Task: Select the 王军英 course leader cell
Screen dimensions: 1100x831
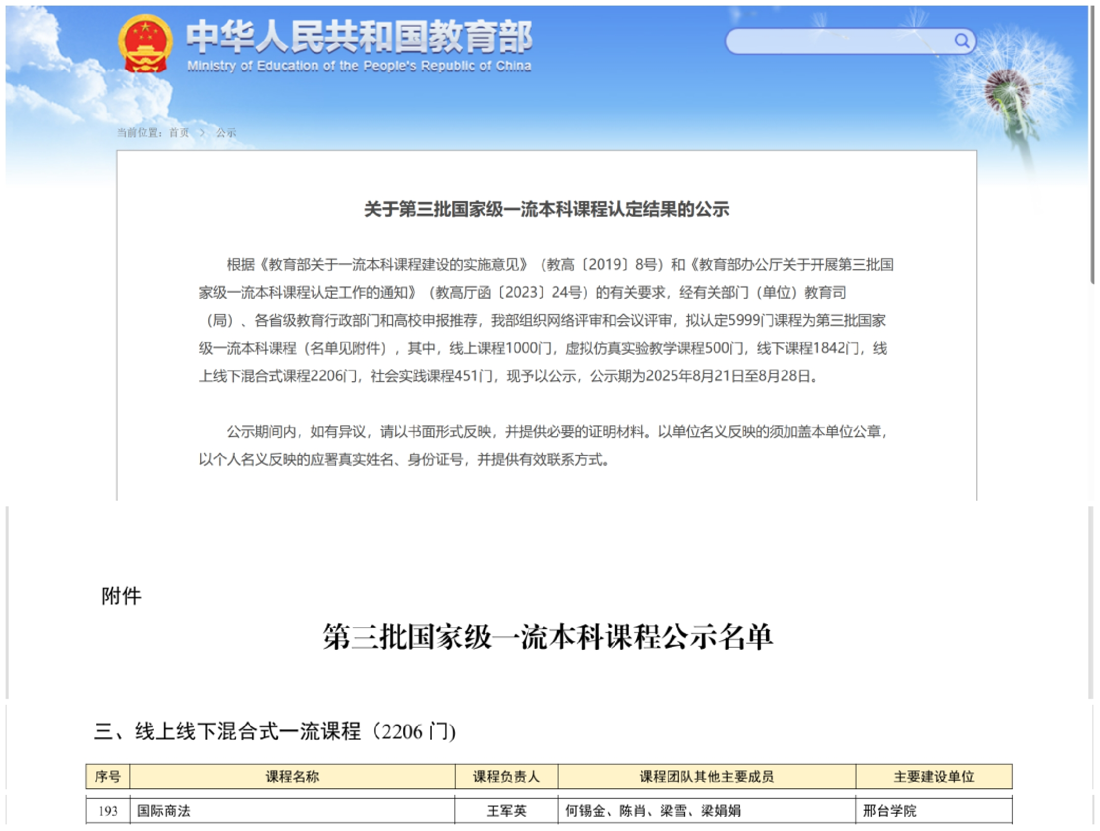Action: (x=506, y=811)
